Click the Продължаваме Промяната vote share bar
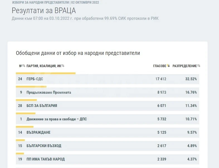The image size is (219, 168). coord(31,87)
